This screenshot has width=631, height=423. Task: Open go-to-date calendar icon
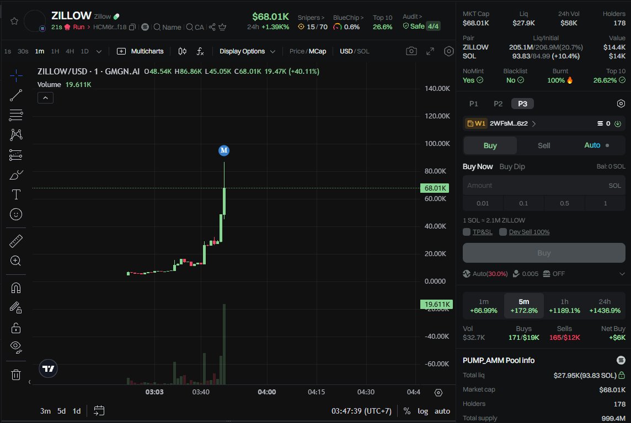coord(99,410)
